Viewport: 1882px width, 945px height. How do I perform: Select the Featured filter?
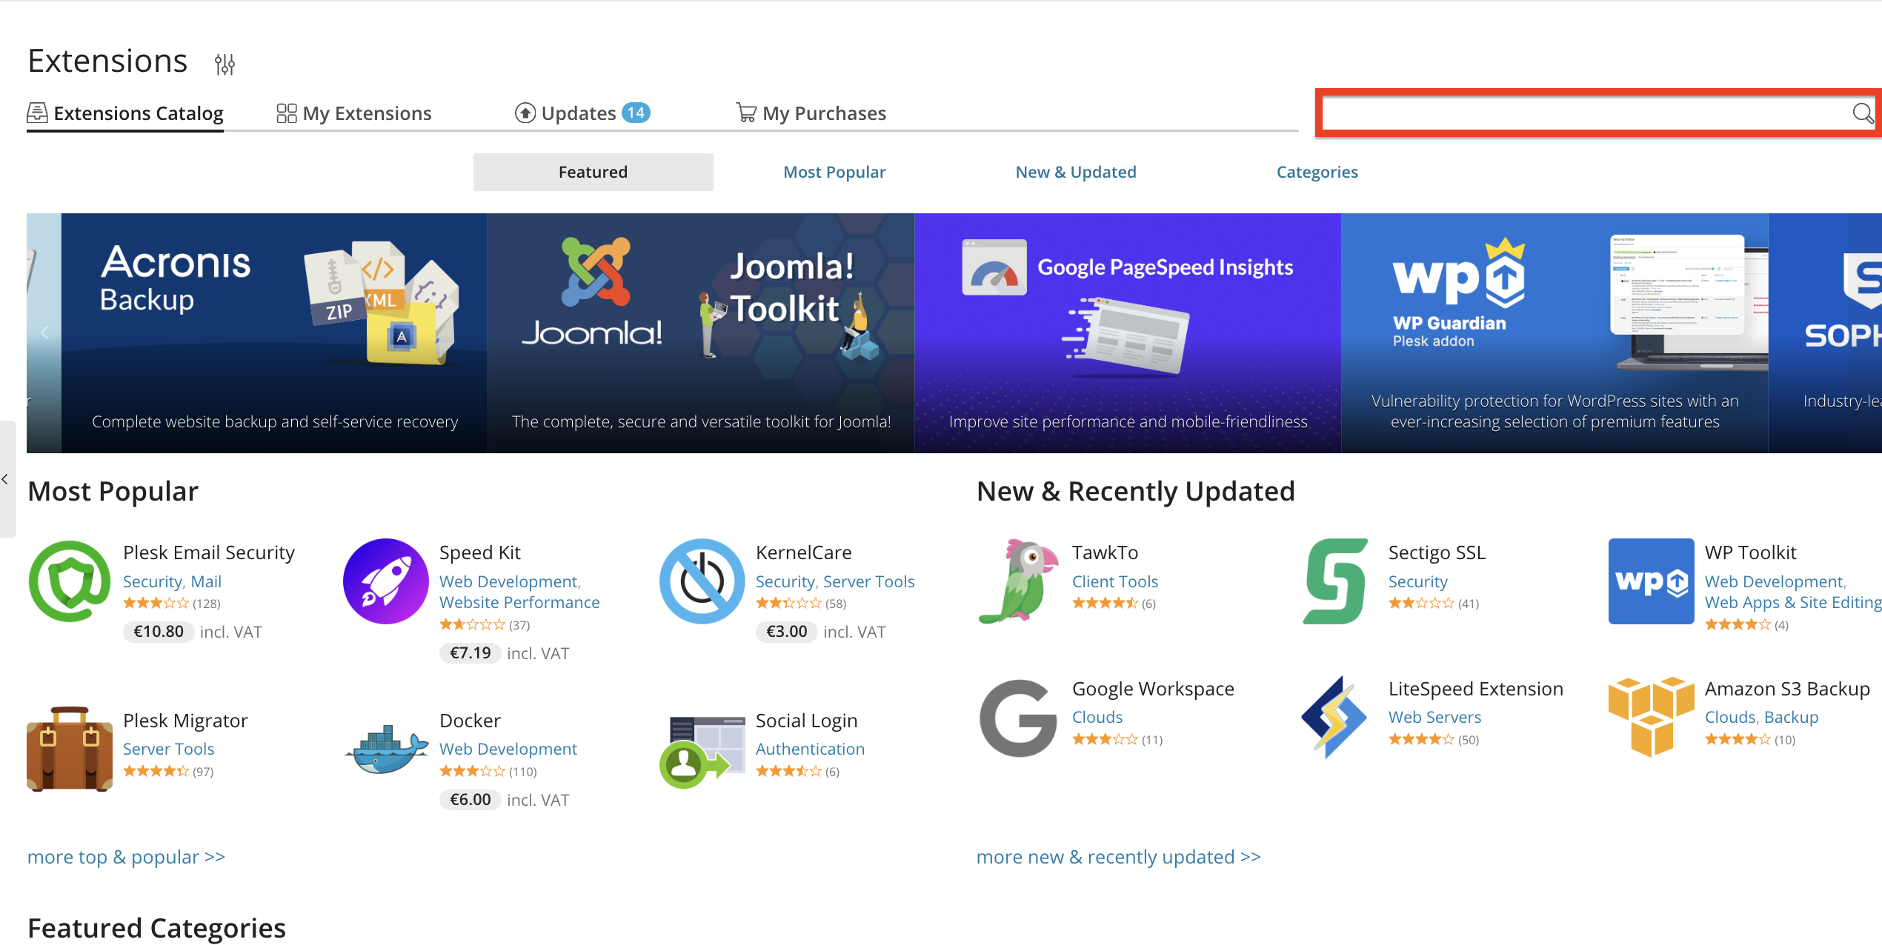click(x=593, y=172)
